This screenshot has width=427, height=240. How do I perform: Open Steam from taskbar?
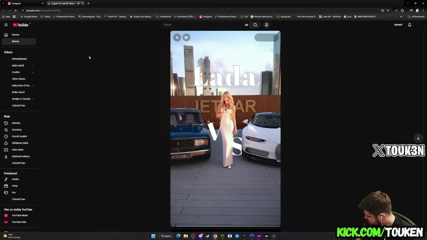pyautogui.click(x=208, y=236)
